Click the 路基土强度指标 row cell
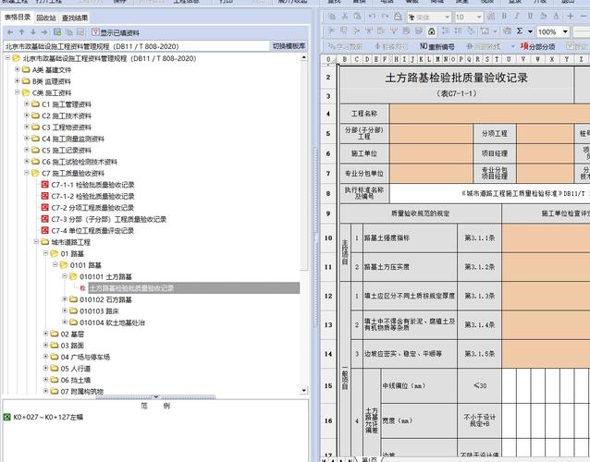The height and width of the screenshot is (462, 590). tap(410, 238)
